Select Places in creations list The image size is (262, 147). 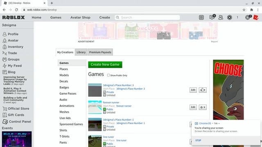[64, 69]
